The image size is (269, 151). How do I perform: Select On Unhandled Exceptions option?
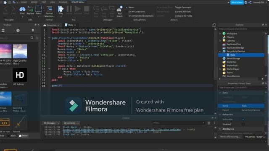[140, 16]
